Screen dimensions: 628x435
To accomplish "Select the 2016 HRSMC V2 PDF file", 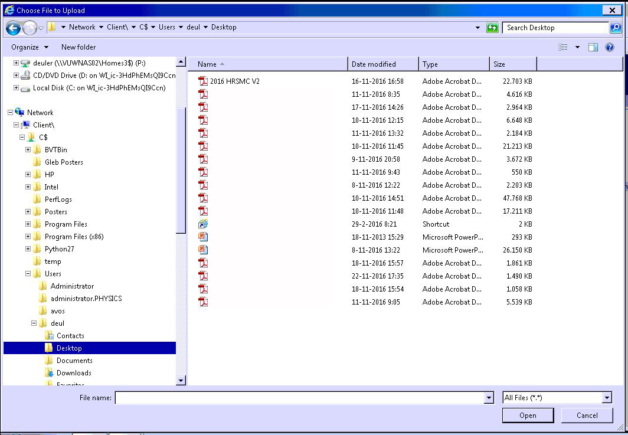I will point(234,81).
